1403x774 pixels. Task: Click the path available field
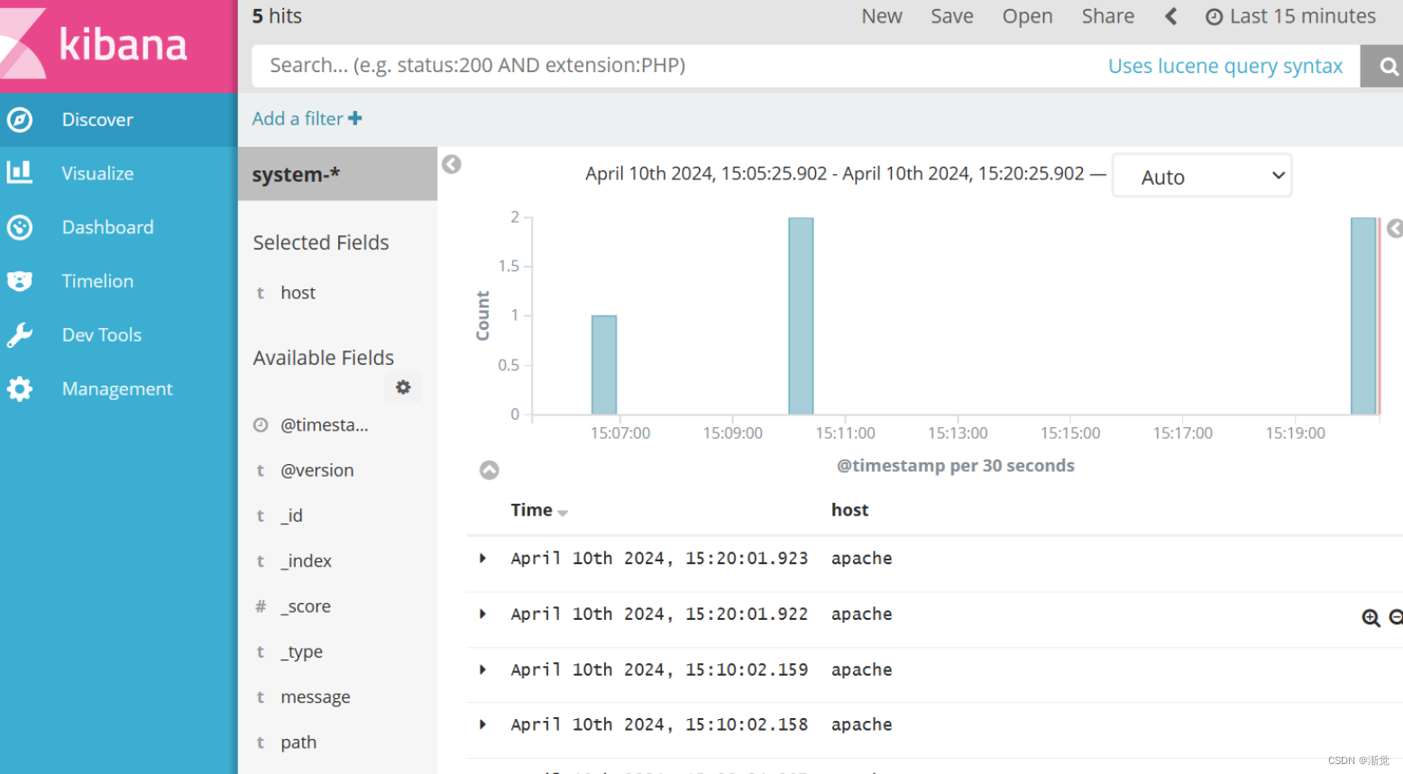pos(298,742)
